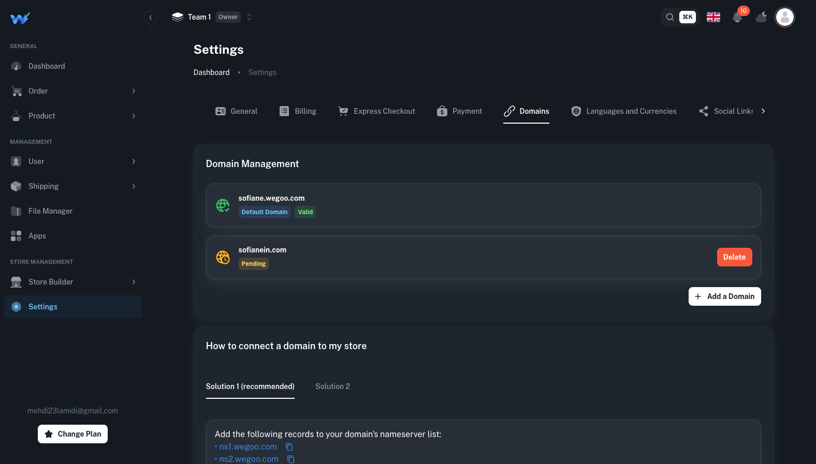The height and width of the screenshot is (464, 816).
Task: Expand the Store Builder submenu
Action: 72,282
